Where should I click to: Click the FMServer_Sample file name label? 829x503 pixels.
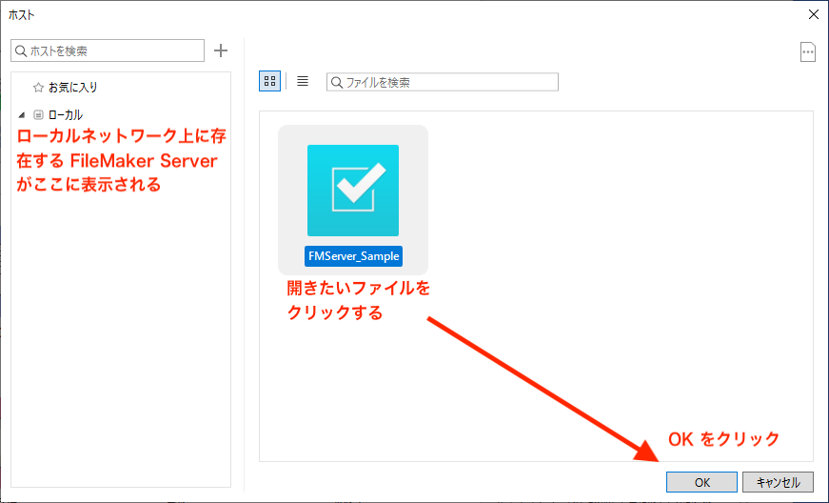pyautogui.click(x=353, y=256)
